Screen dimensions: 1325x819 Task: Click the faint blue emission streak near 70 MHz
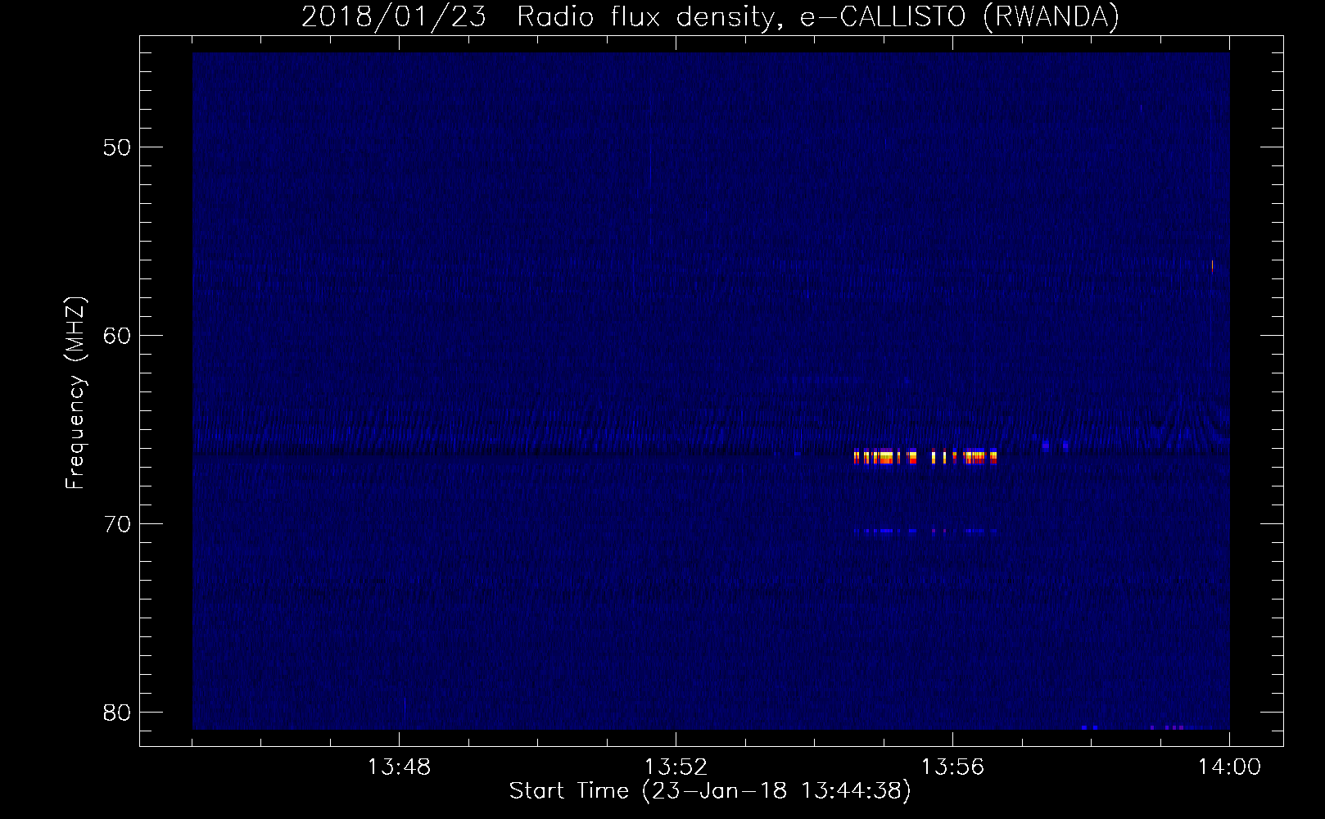coord(925,532)
